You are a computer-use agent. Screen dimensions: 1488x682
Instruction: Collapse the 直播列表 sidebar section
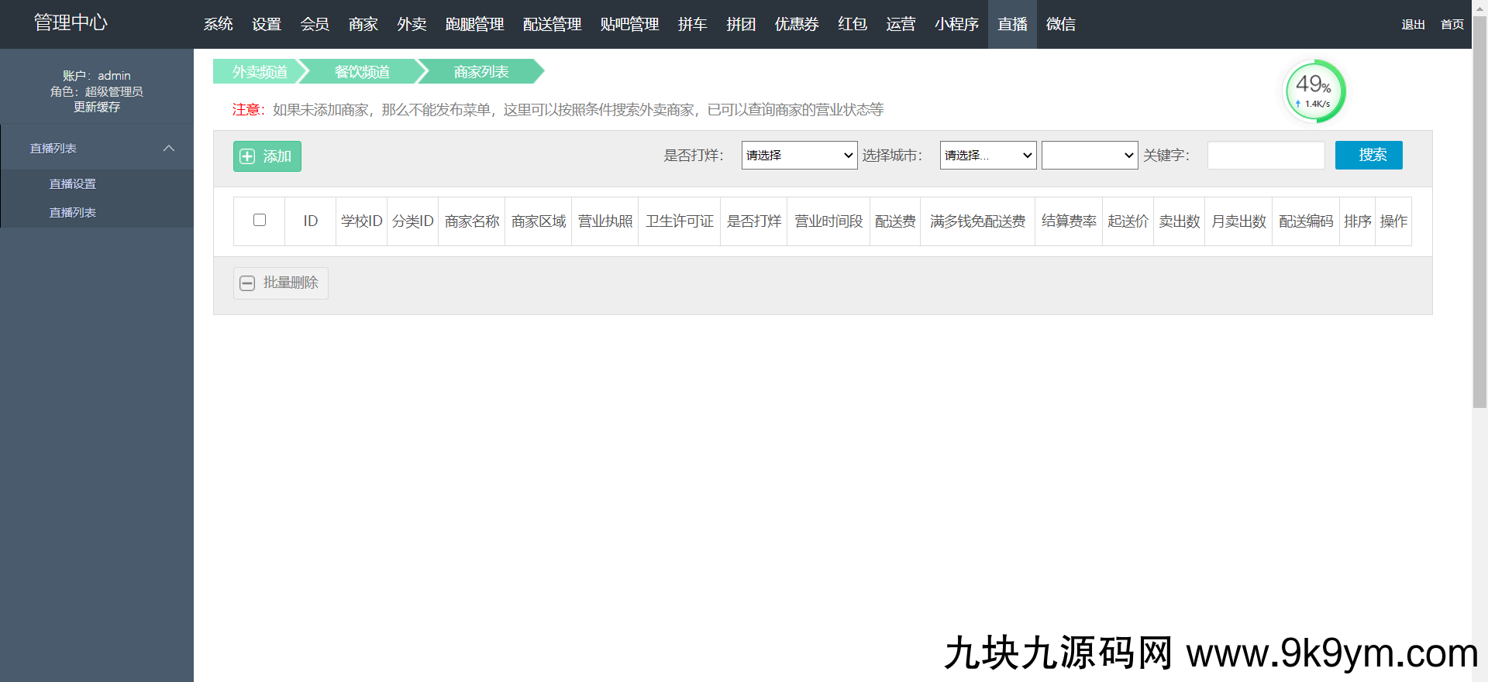(168, 149)
